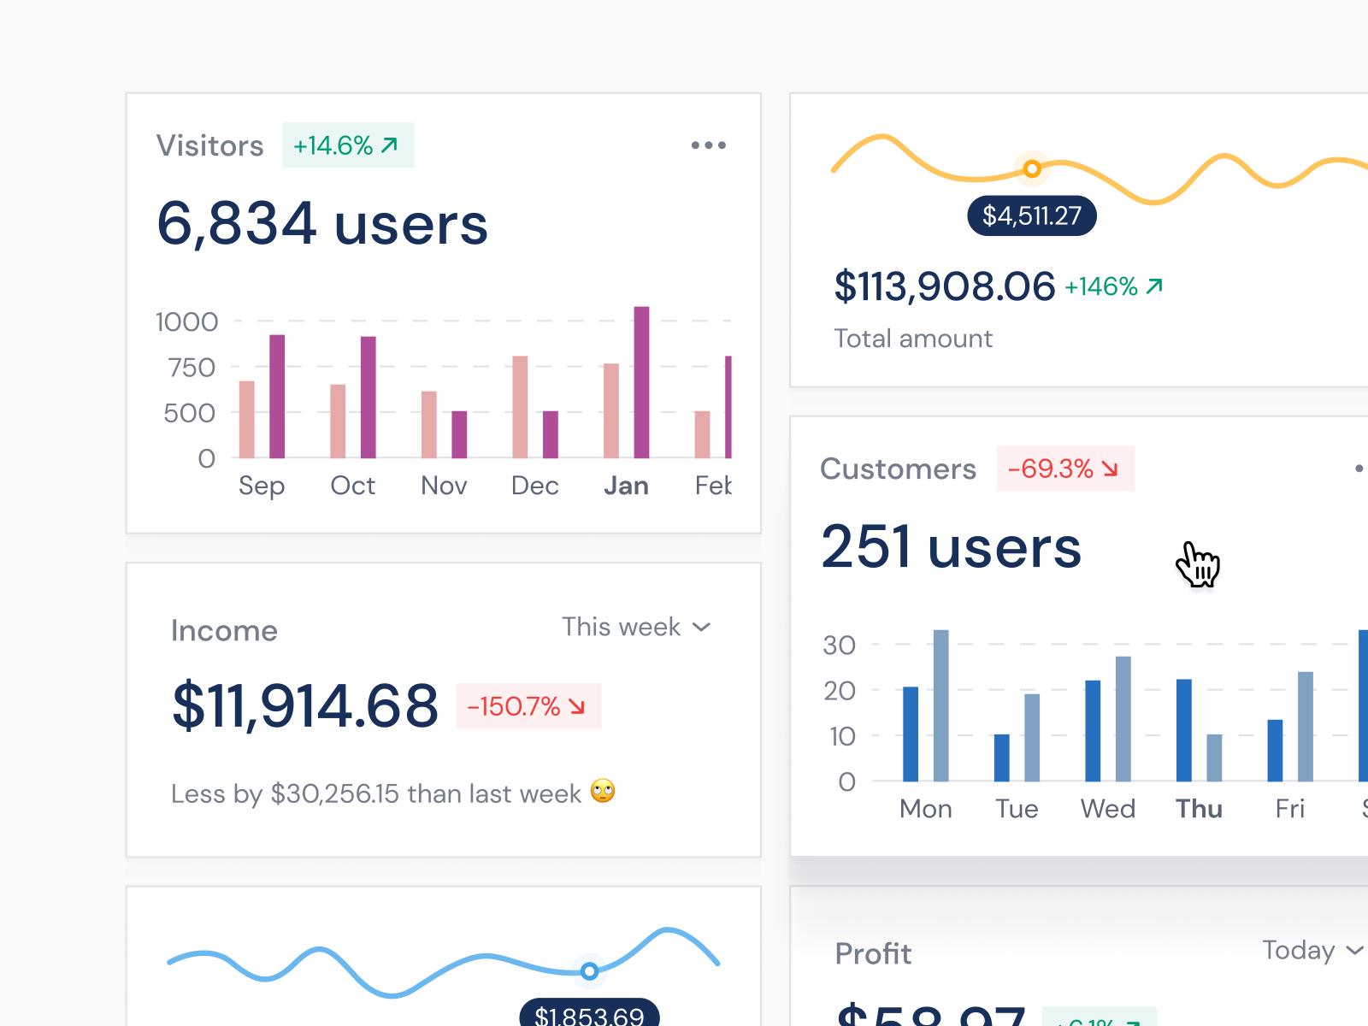Click the purple Sep bar in Visitors chart

tap(277, 397)
